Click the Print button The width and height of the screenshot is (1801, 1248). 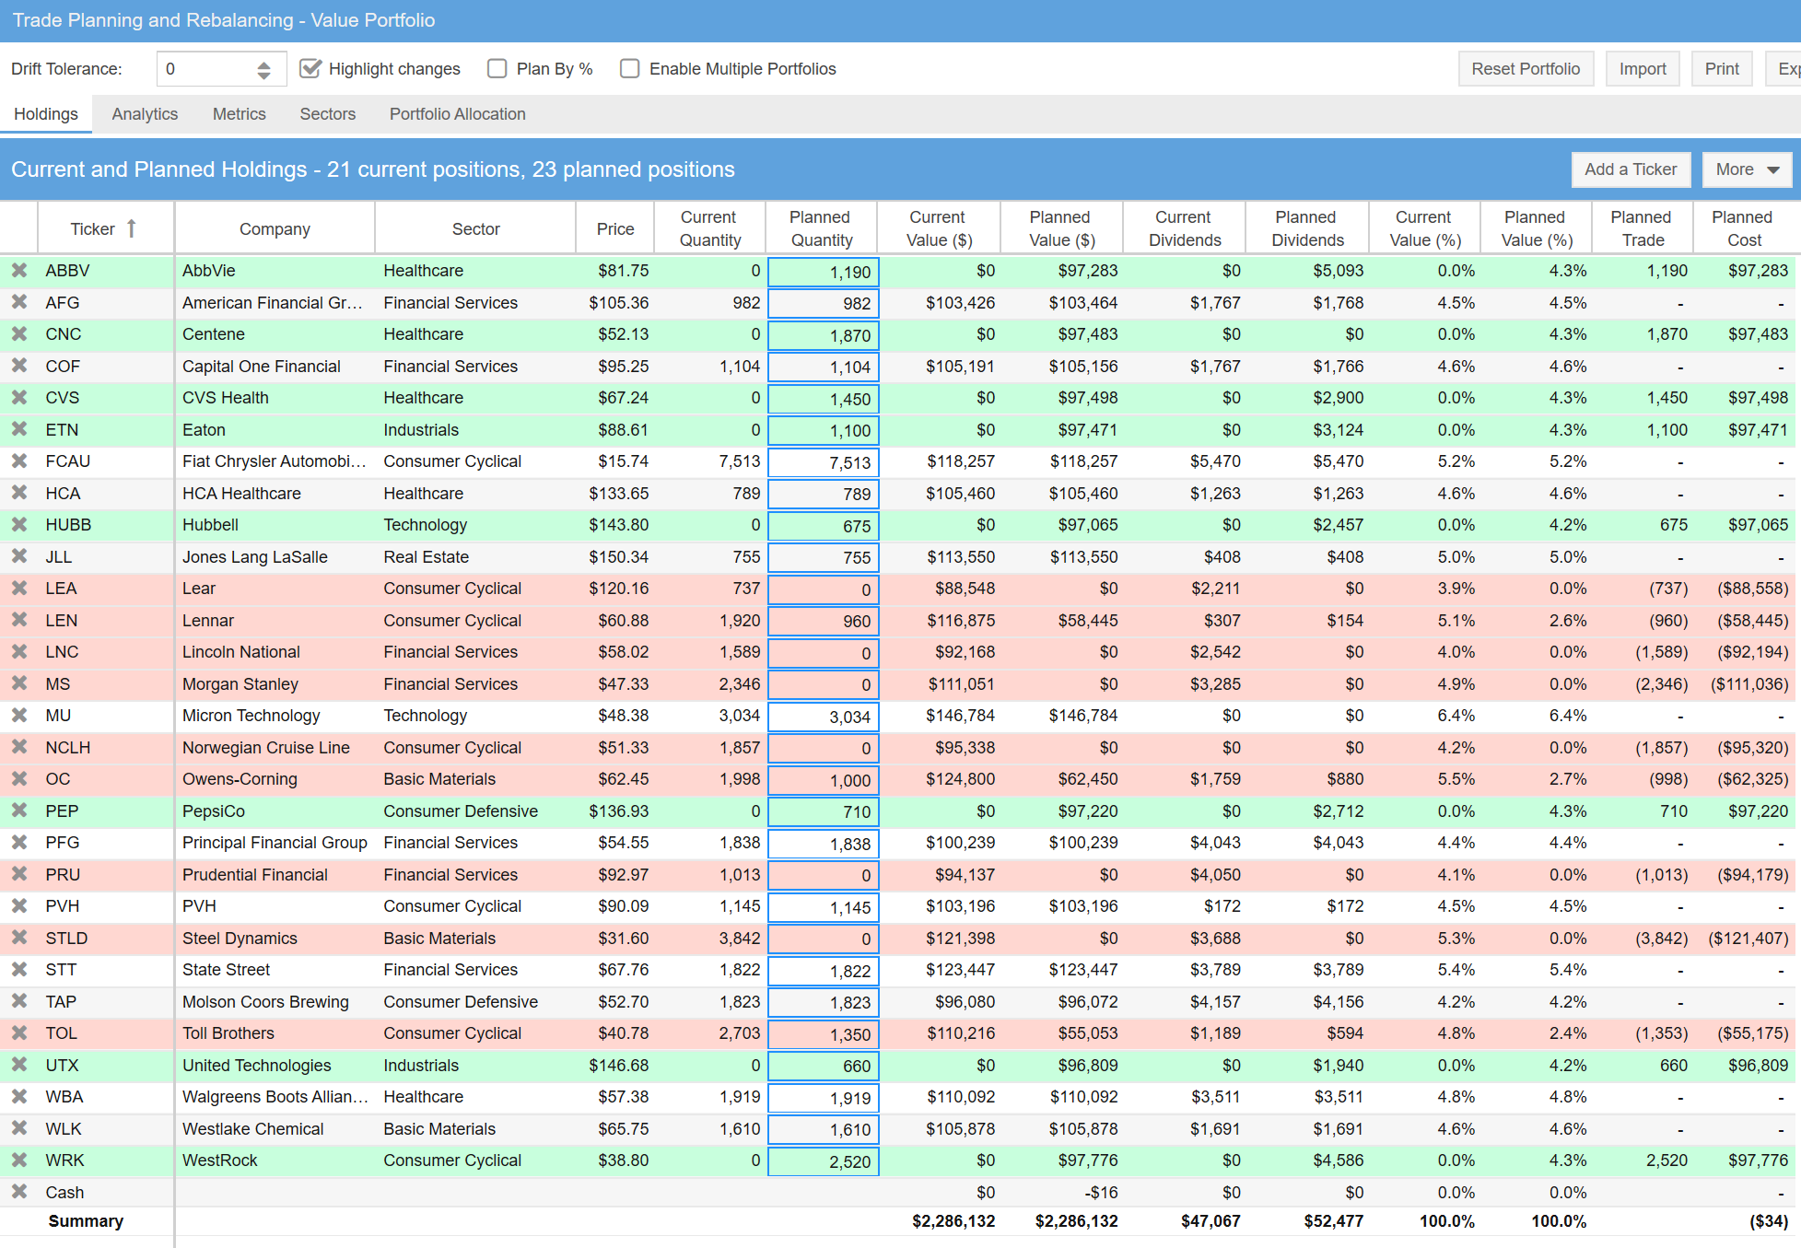[1722, 69]
